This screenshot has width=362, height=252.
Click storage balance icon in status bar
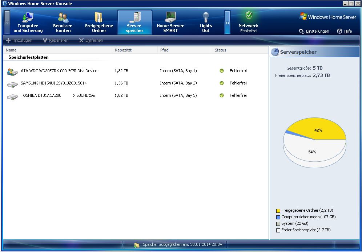(137, 245)
